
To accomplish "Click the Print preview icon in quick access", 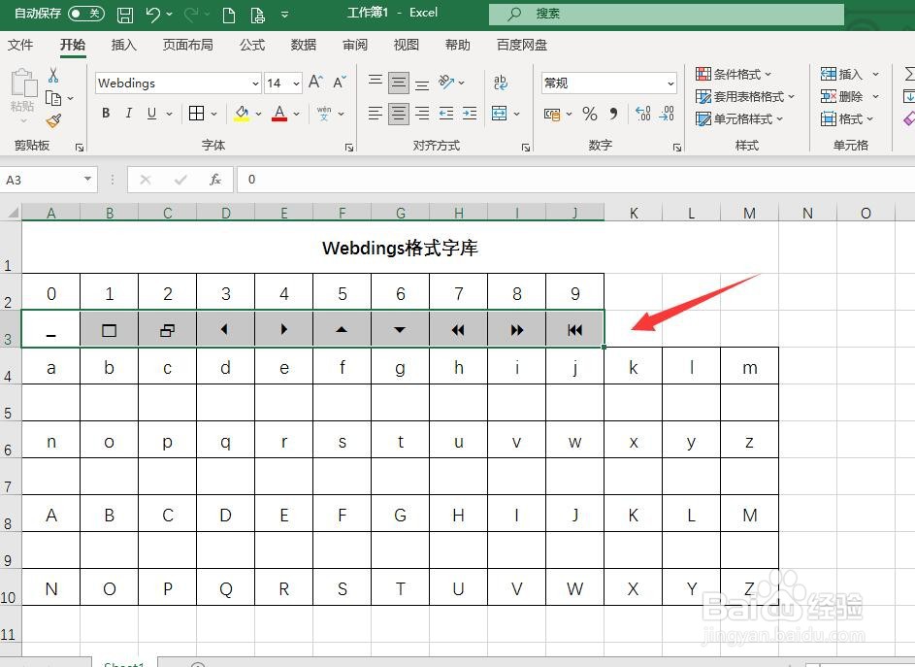I will (x=257, y=15).
